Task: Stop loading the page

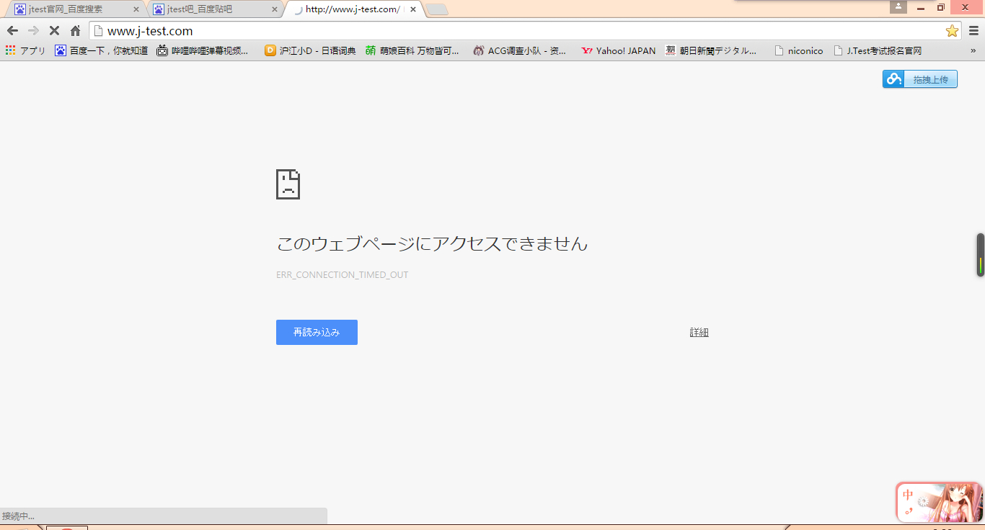Action: tap(54, 31)
